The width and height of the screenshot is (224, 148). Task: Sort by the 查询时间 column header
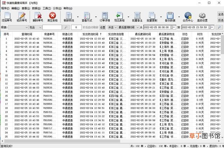pos(27,34)
